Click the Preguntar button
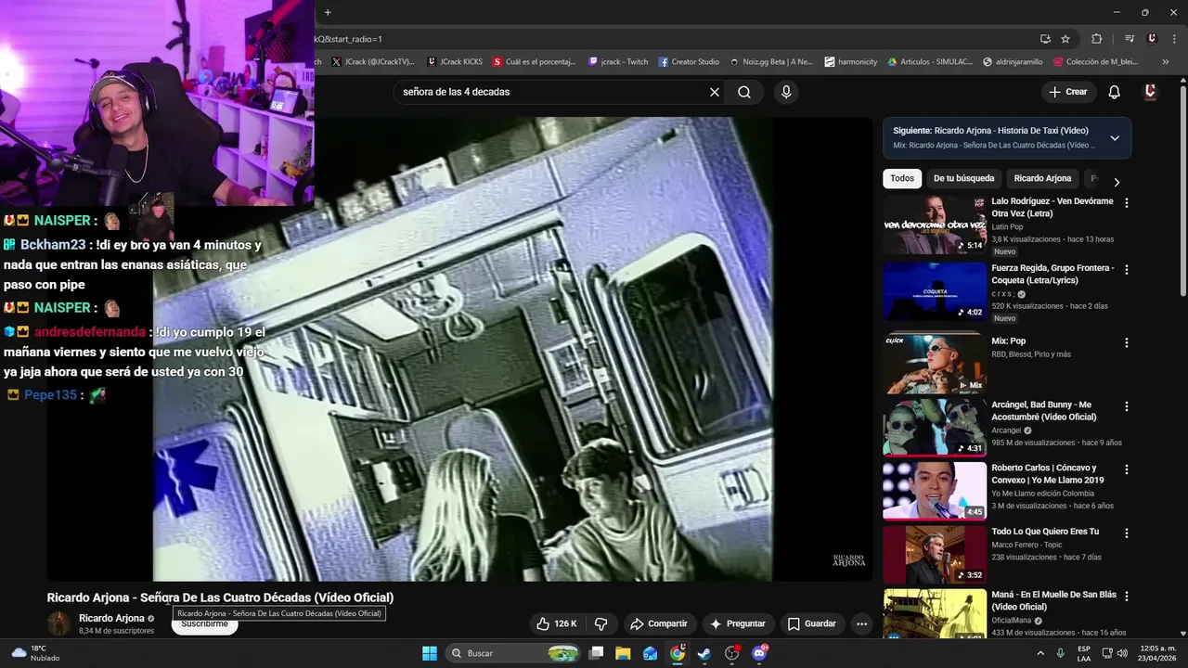This screenshot has width=1188, height=668. [x=737, y=623]
